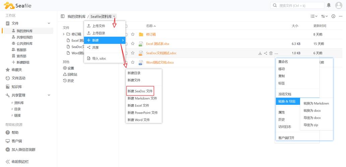Collapse the 文件 section in sidebar
This screenshot has height=167, width=346.
49,23
